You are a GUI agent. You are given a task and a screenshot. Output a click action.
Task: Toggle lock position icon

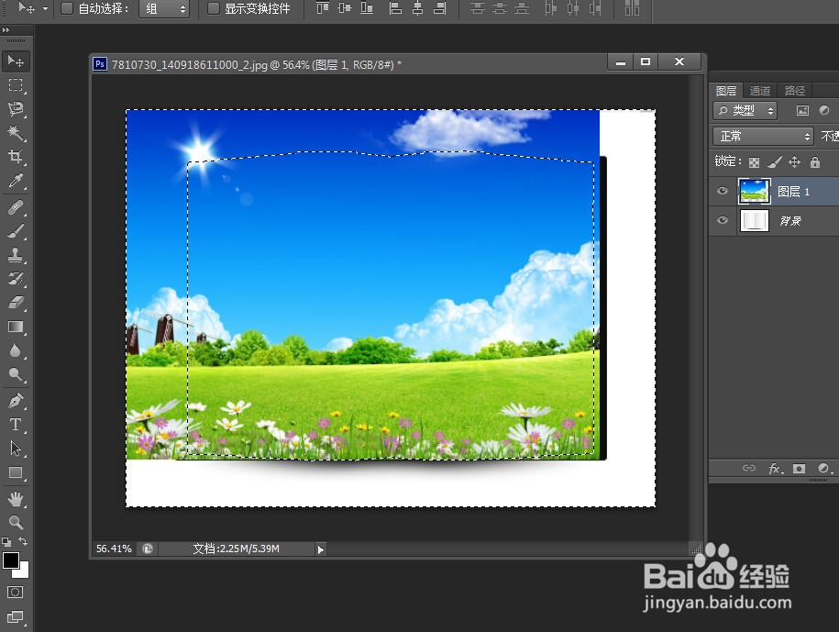[795, 162]
